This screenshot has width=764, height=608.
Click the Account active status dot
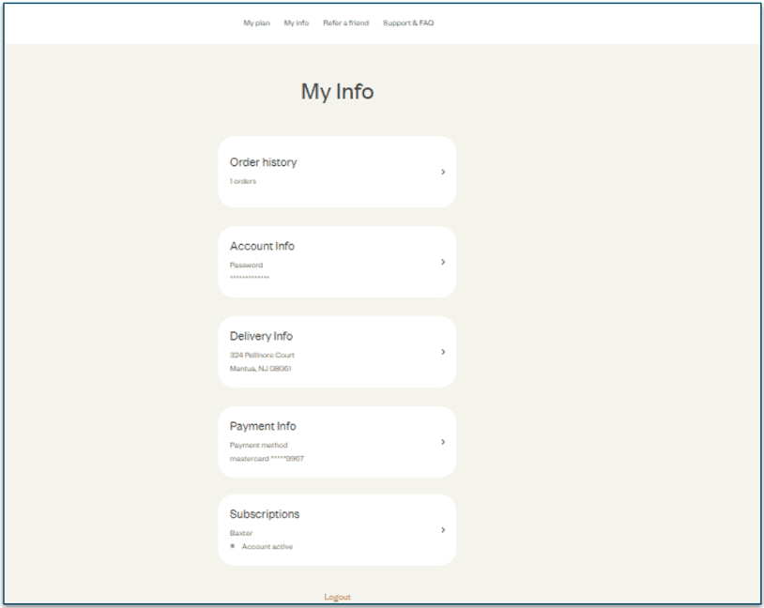click(234, 546)
